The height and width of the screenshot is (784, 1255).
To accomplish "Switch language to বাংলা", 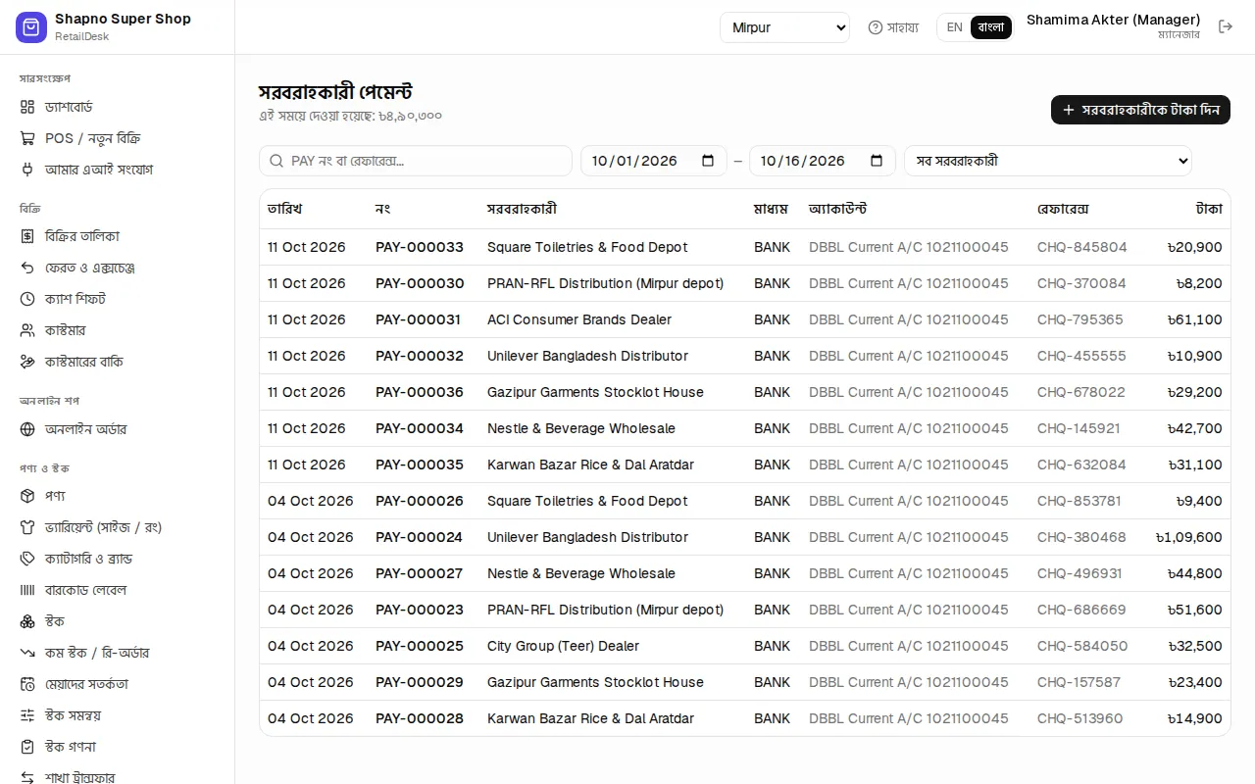I will pos(991,27).
